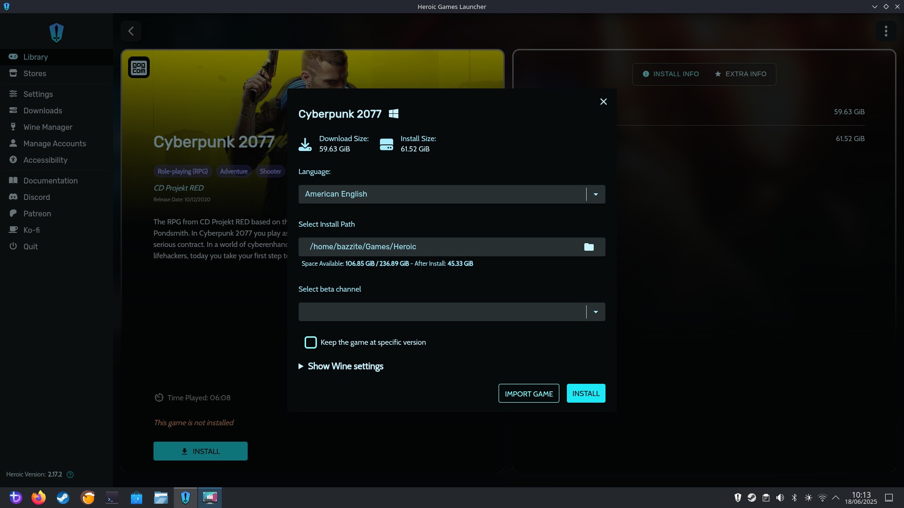Screen dimensions: 904x508
Task: Open the volume tray icon
Action: click(780, 498)
